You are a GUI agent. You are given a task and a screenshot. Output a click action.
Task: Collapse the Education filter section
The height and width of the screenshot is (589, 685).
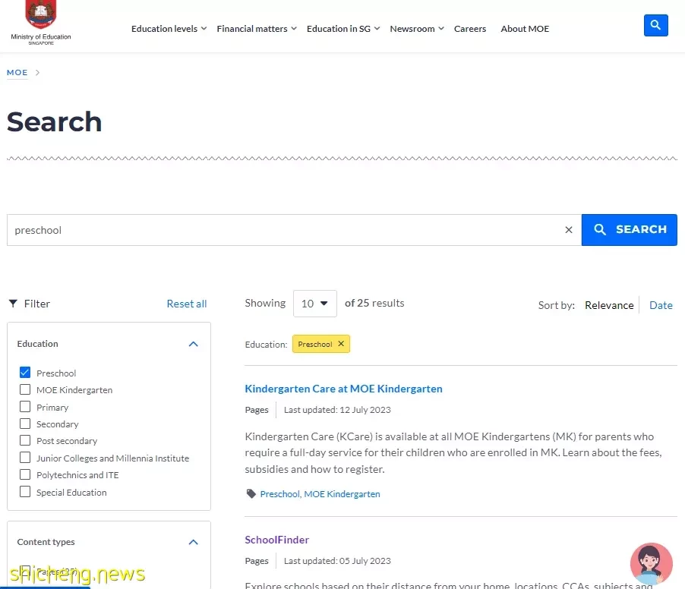pyautogui.click(x=193, y=344)
